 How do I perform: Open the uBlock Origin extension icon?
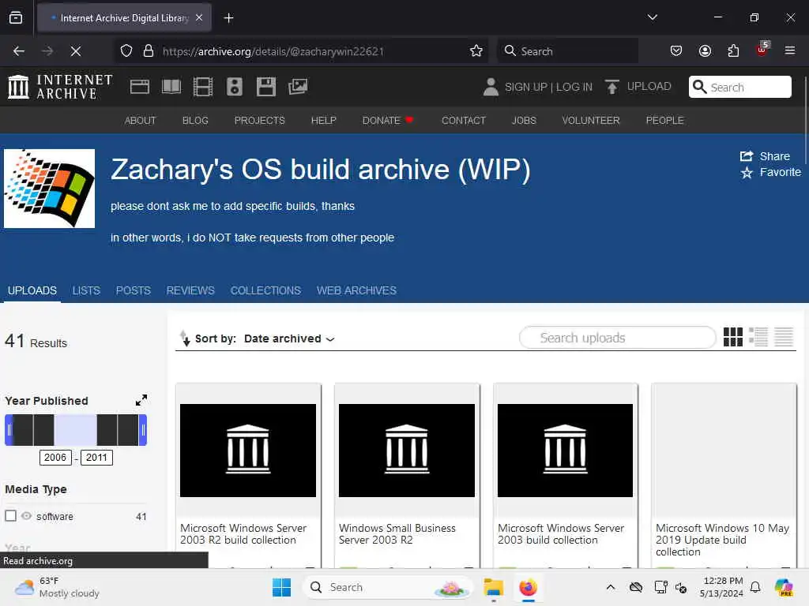pos(762,50)
